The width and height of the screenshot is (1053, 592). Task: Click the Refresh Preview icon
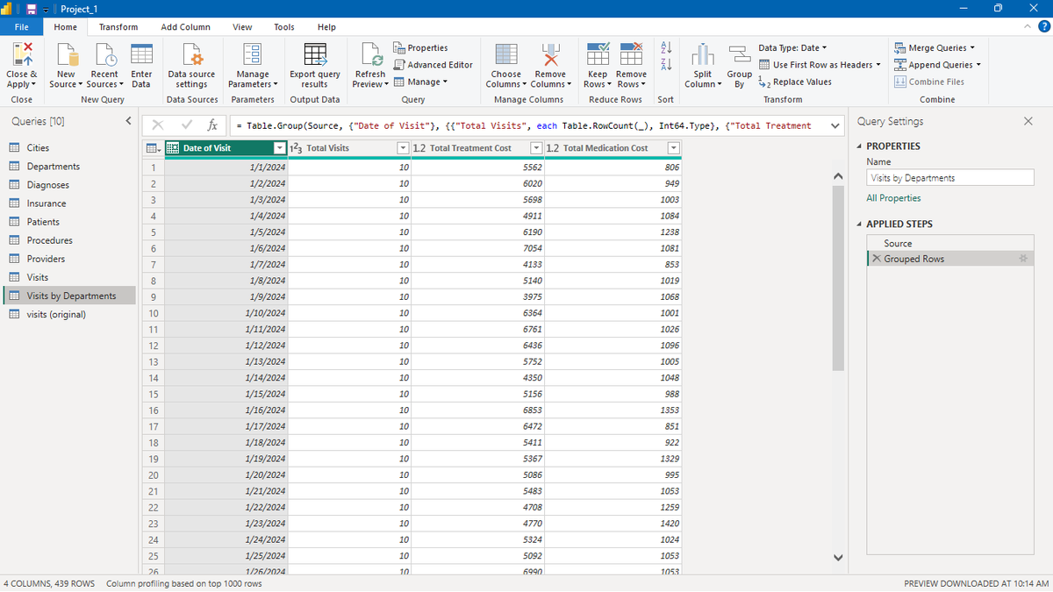[370, 54]
